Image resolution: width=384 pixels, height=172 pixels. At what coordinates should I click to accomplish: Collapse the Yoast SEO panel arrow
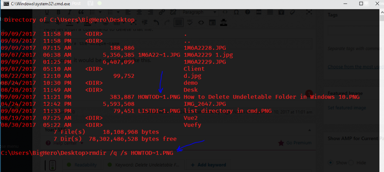[x=309, y=130]
